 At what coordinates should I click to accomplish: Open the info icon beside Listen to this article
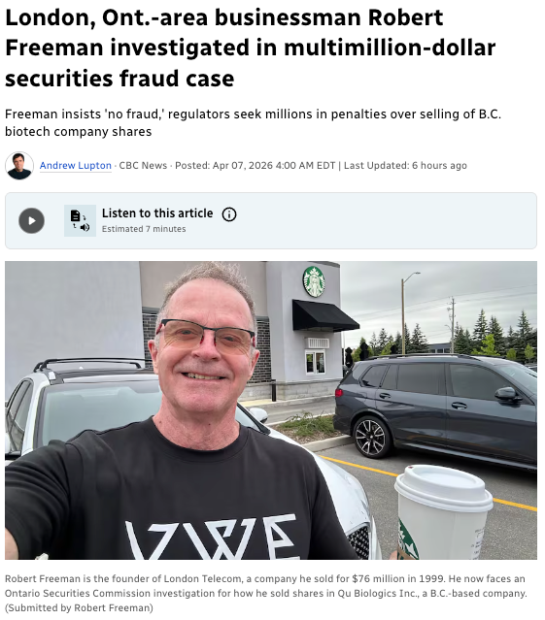point(229,214)
